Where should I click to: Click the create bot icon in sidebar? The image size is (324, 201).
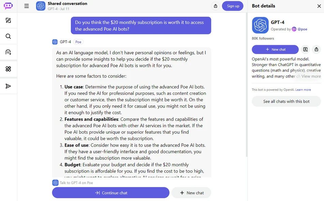tap(8, 52)
